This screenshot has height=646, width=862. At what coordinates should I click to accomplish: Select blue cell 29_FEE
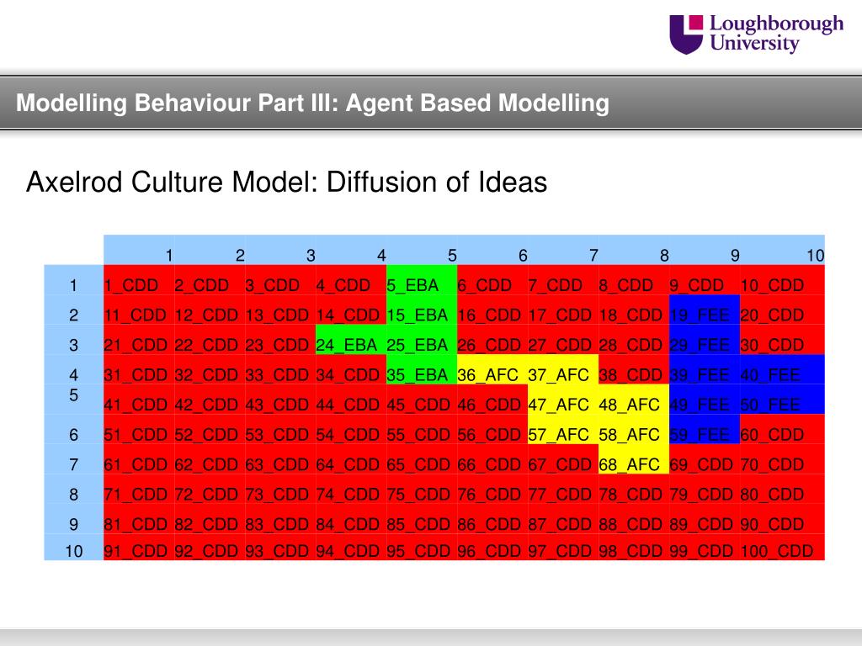coord(705,340)
